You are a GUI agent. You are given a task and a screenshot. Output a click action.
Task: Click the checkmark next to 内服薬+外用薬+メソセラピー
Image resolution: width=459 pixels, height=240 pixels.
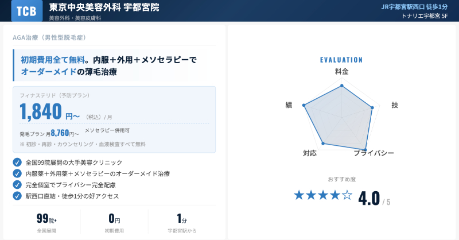17,173
